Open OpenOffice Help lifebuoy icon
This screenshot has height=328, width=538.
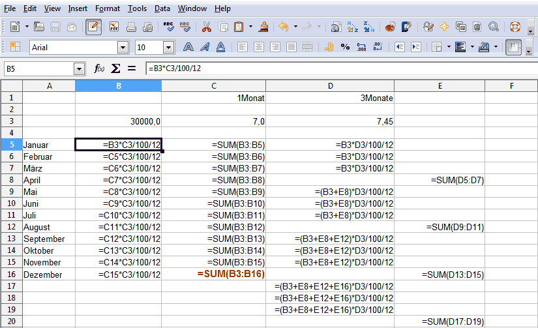pyautogui.click(x=515, y=27)
